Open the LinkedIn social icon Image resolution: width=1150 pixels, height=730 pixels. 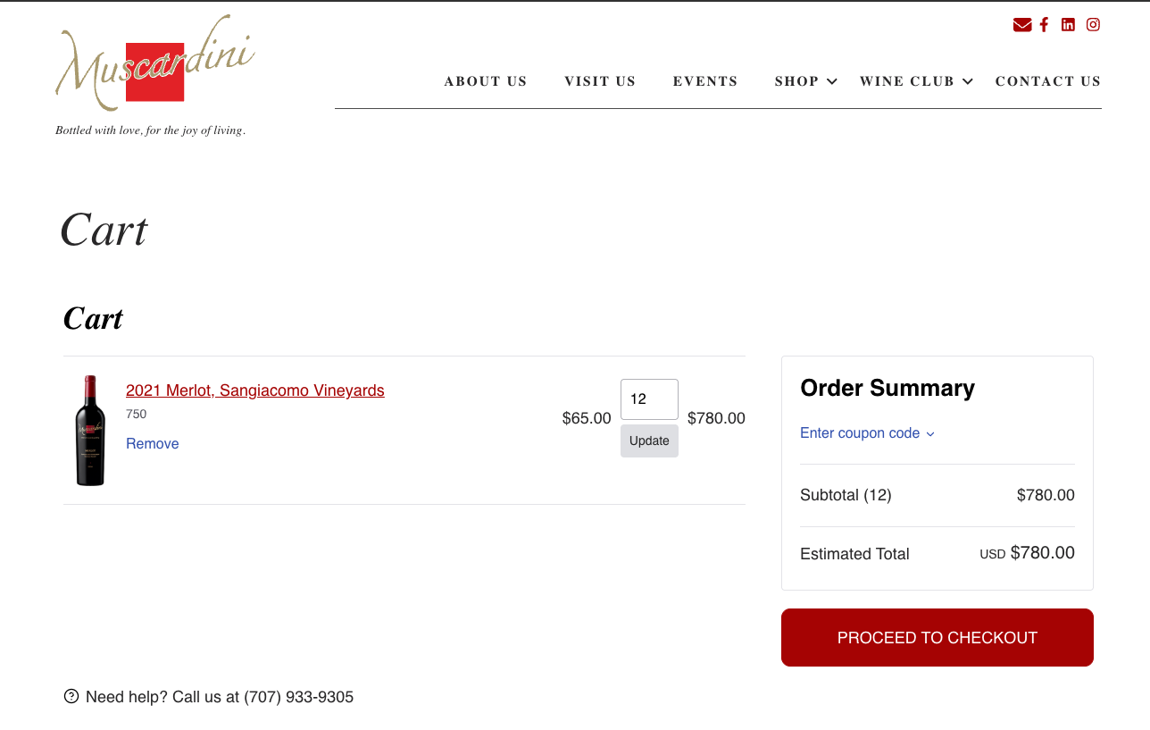click(x=1068, y=25)
